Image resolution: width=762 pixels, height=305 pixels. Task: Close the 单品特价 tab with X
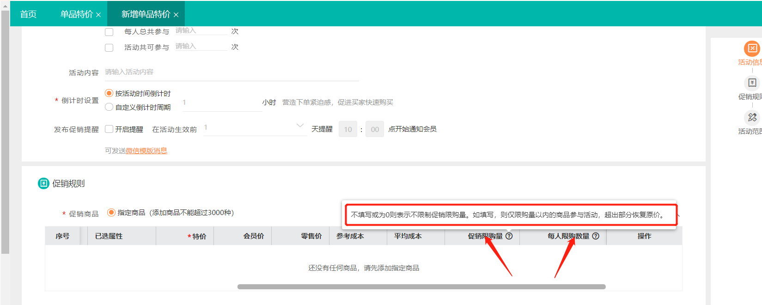coord(98,15)
